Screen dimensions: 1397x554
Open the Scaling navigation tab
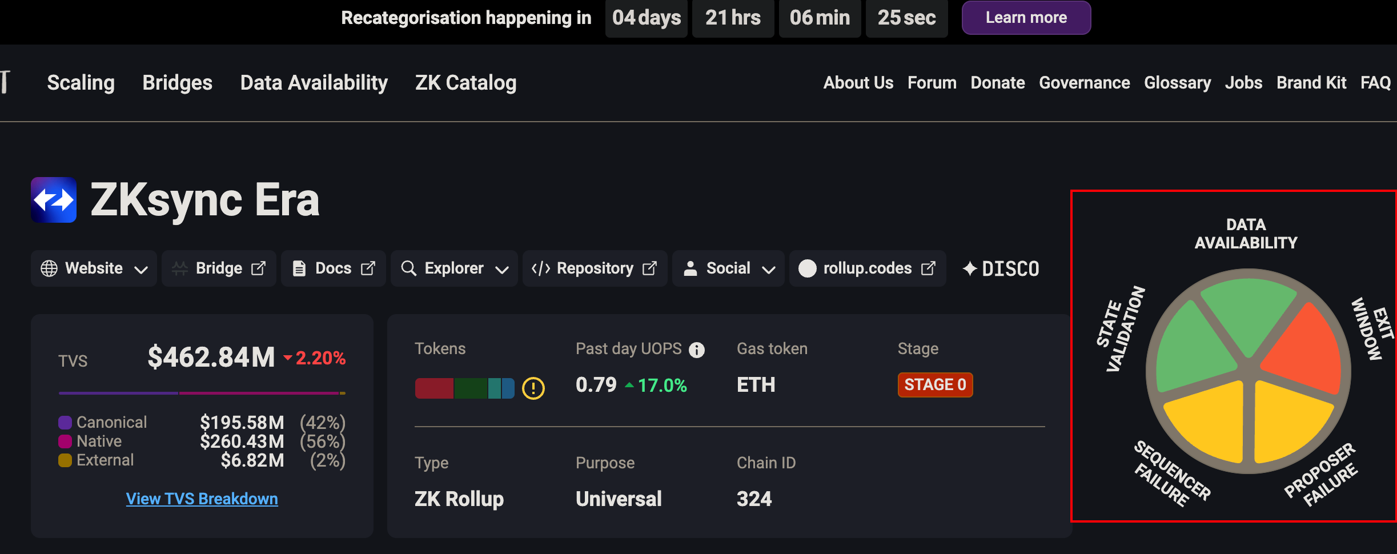coord(81,83)
